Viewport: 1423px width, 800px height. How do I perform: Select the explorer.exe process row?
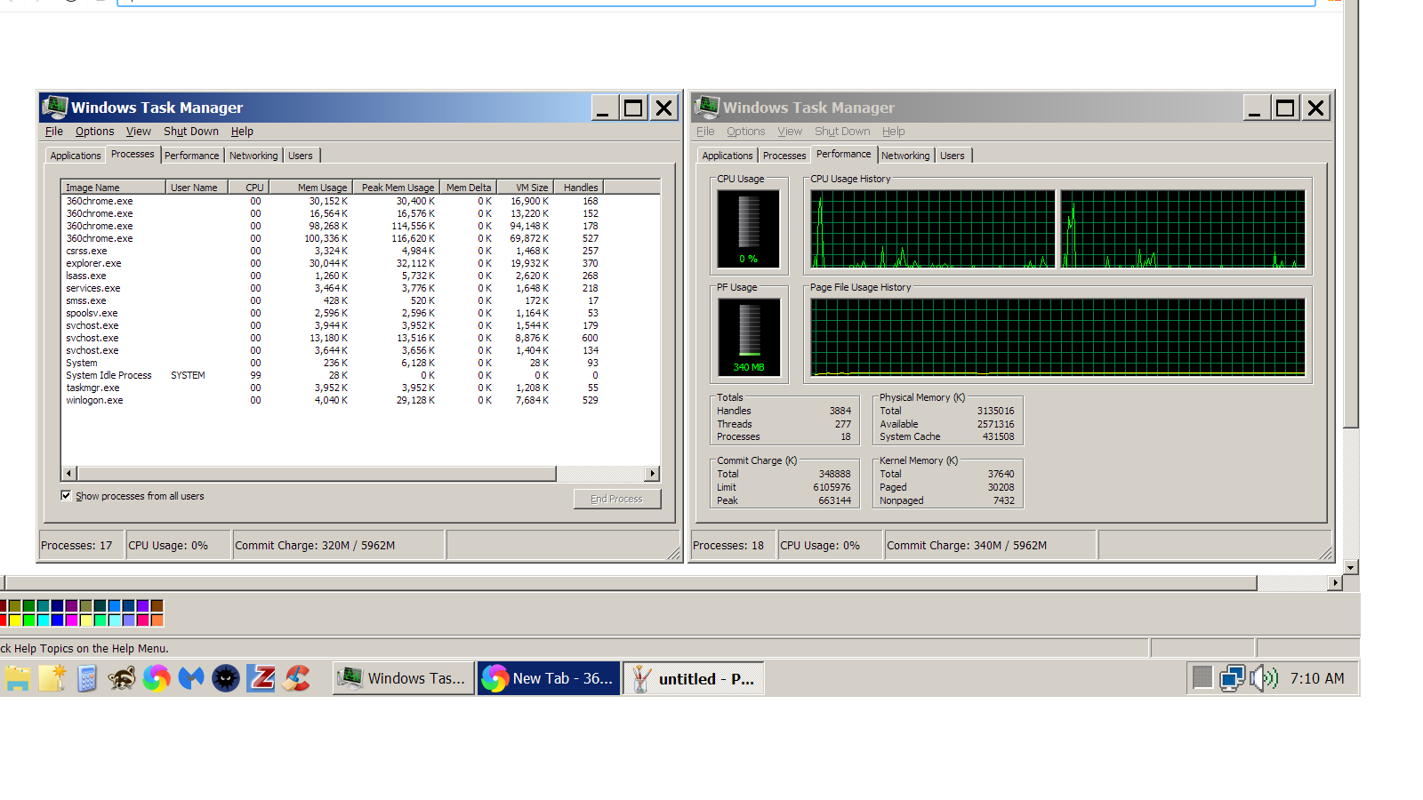(x=360, y=263)
